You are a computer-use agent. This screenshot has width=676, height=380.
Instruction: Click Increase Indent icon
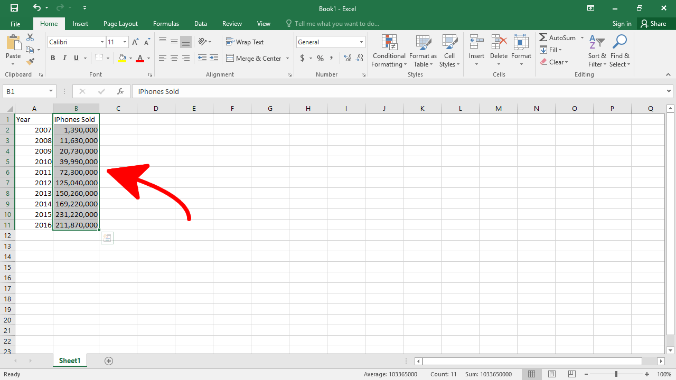pos(214,58)
